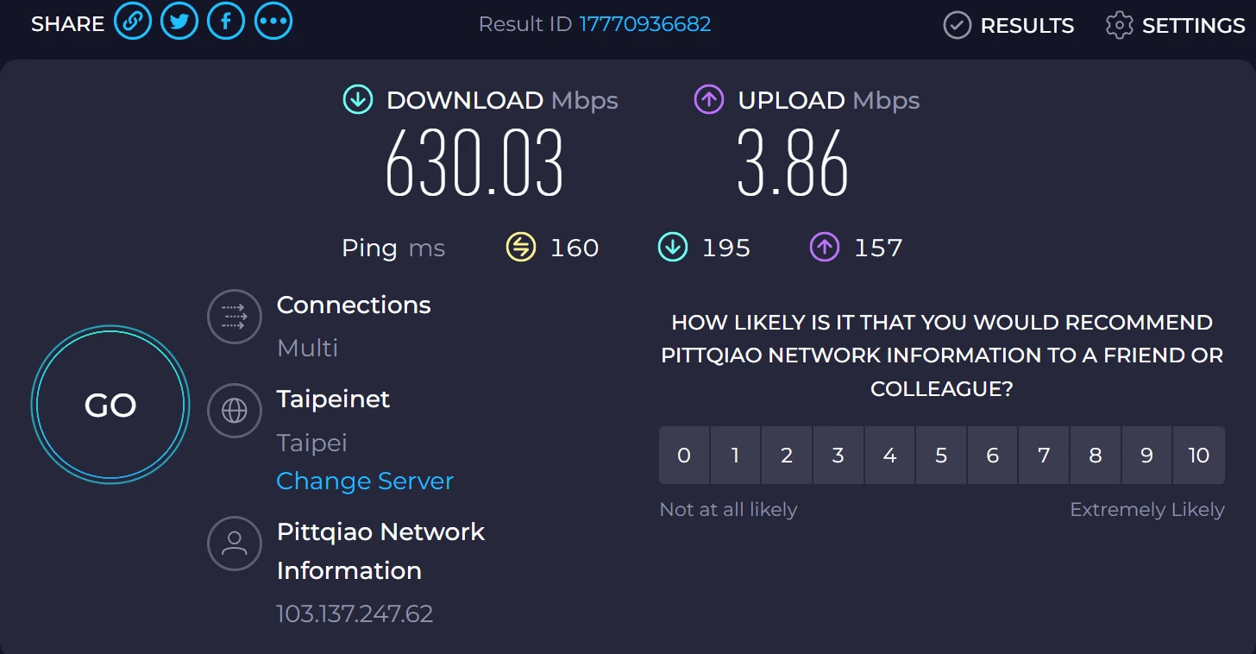Click the download arrow icon
1256x654 pixels.
click(357, 100)
